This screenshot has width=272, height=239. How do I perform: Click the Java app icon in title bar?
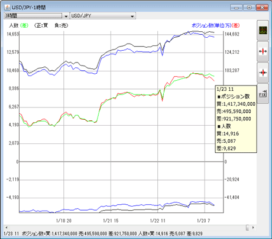8,8
